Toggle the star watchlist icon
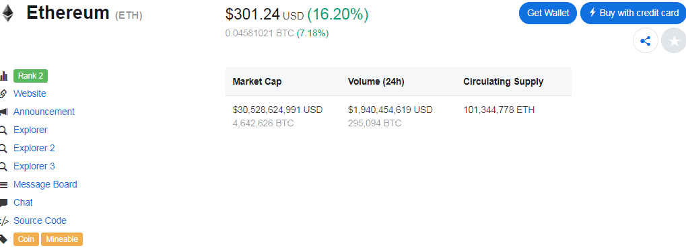 tap(674, 42)
